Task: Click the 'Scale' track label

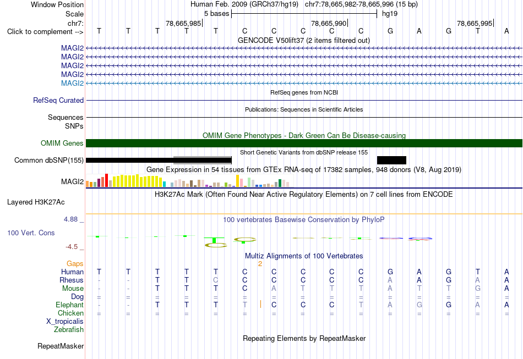Action: [x=74, y=14]
